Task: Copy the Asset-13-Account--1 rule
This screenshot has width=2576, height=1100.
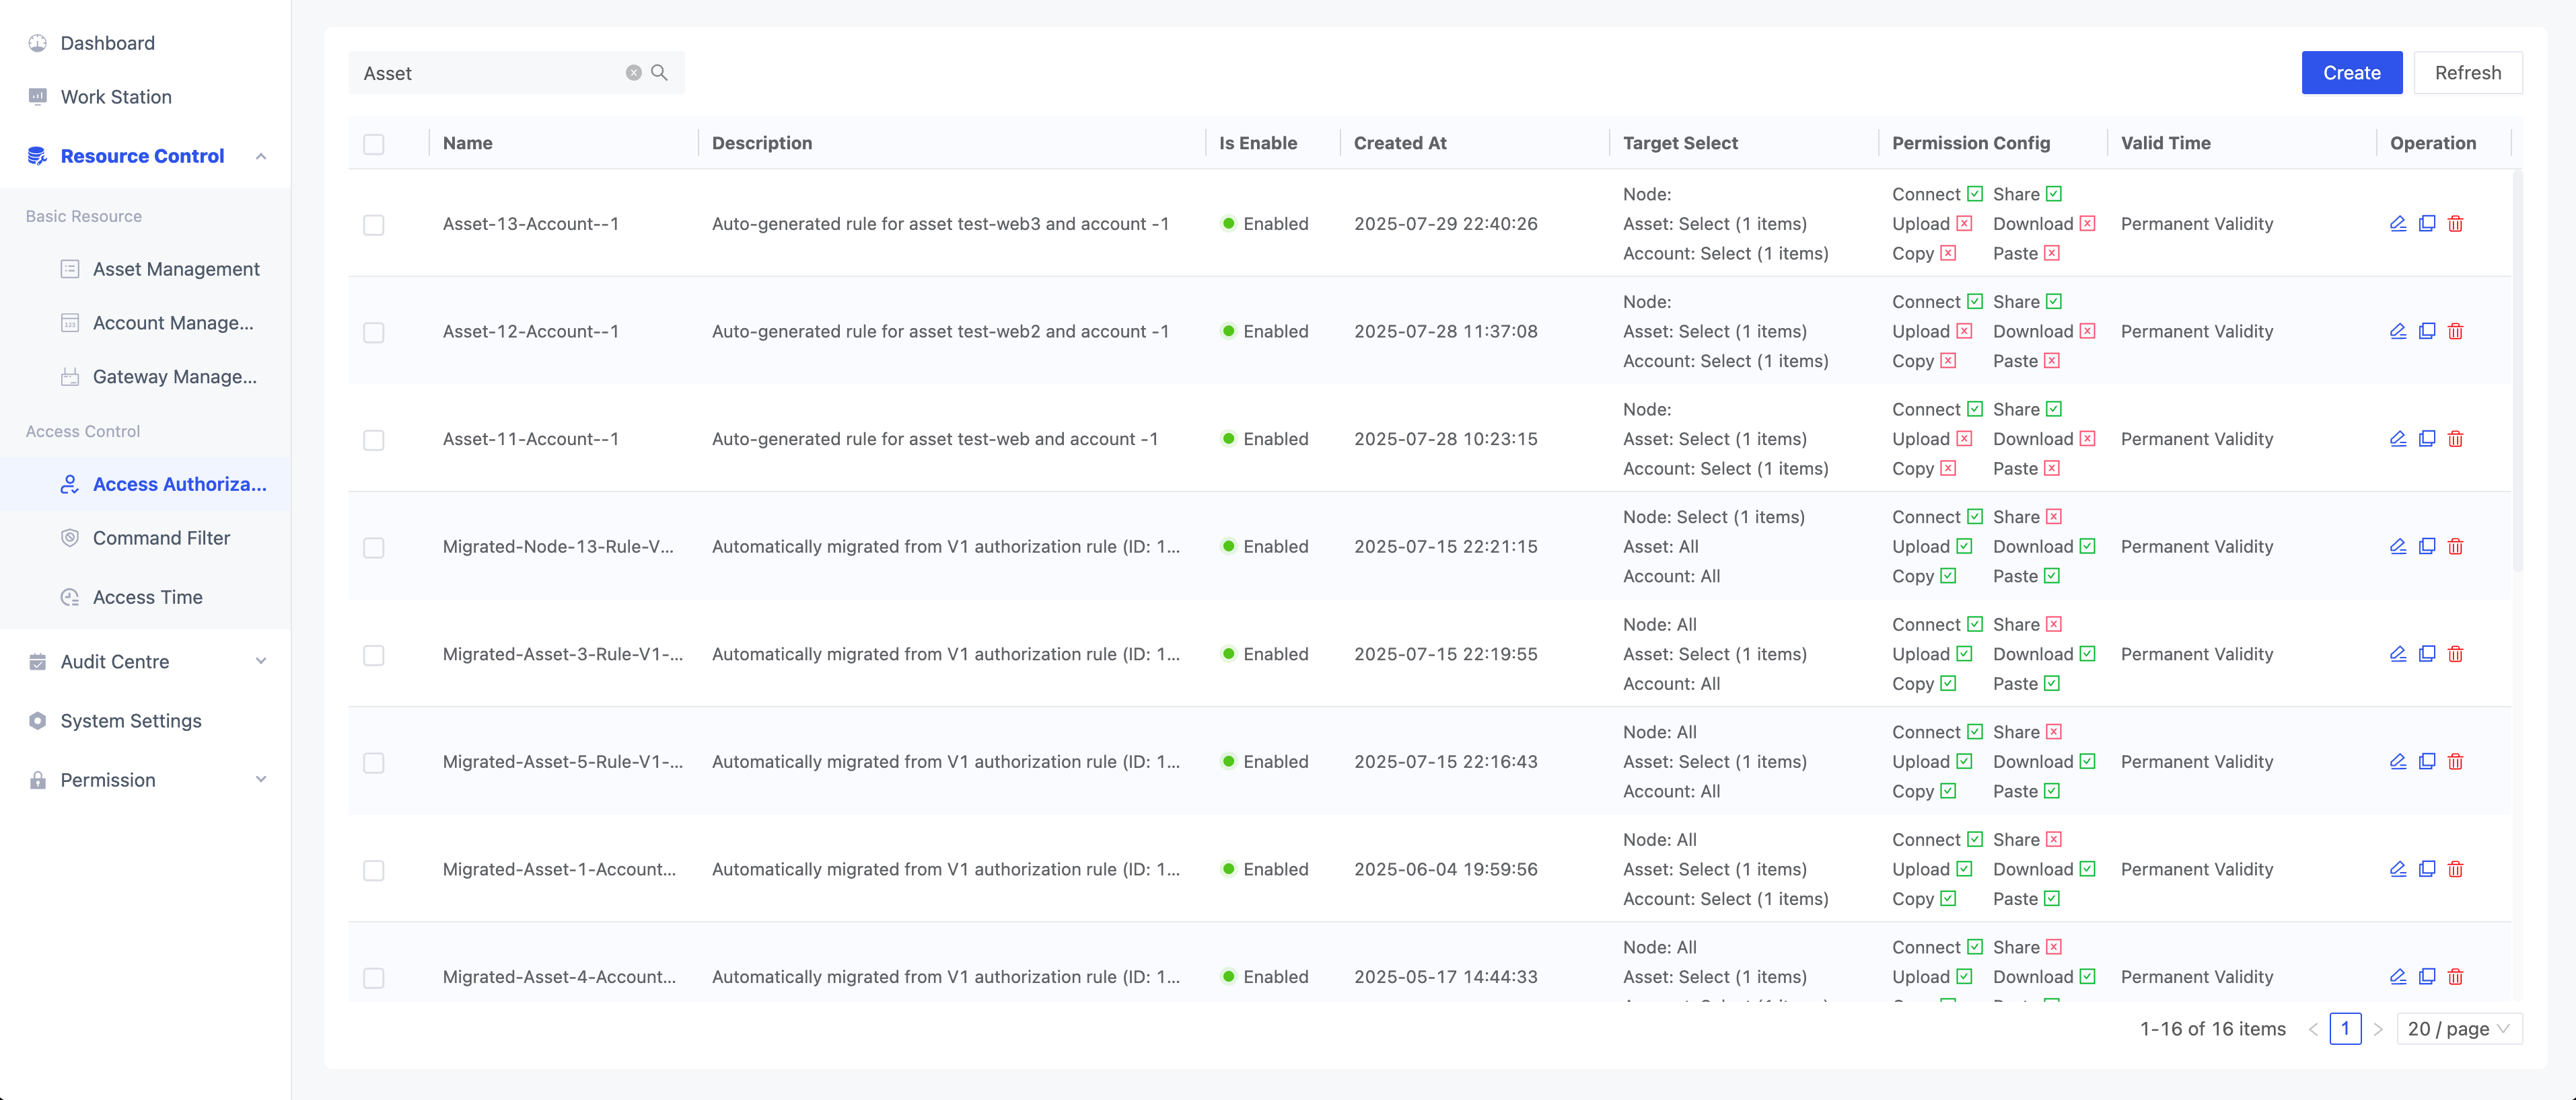Action: (2427, 224)
